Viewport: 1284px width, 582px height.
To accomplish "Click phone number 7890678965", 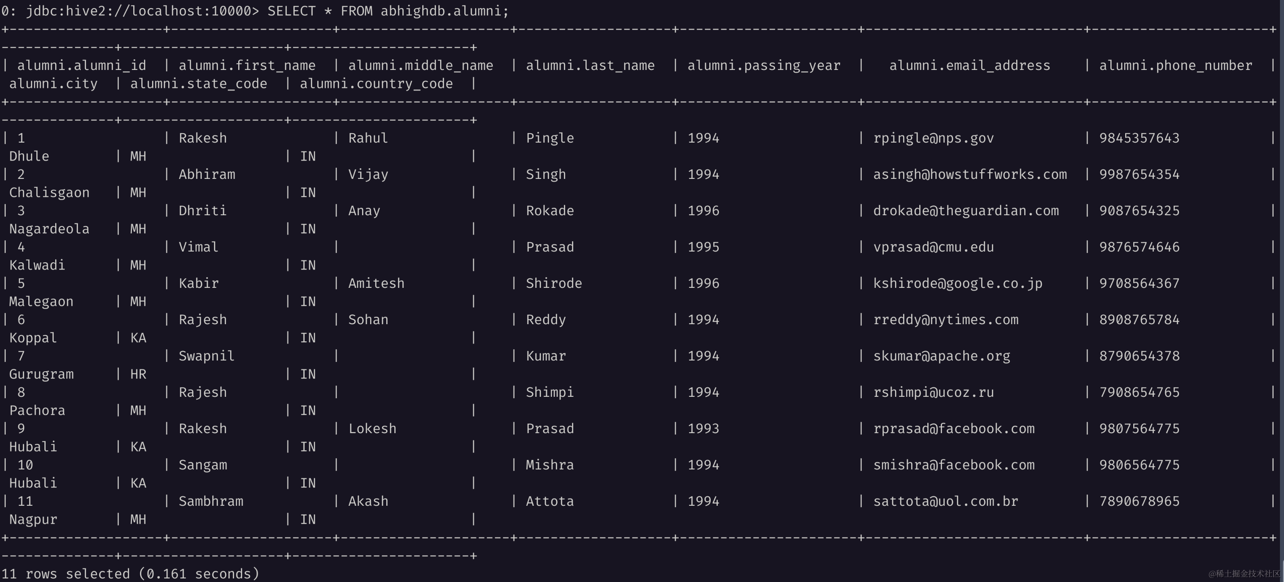I will tap(1140, 501).
